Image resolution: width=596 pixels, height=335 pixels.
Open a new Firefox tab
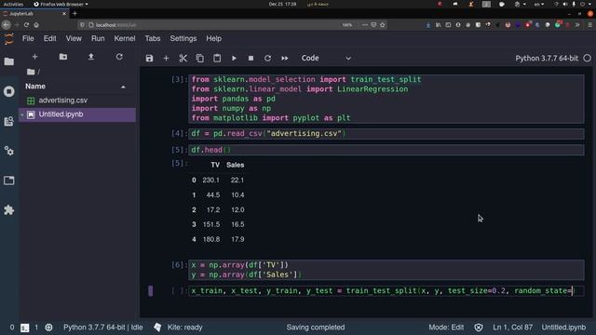(x=74, y=14)
